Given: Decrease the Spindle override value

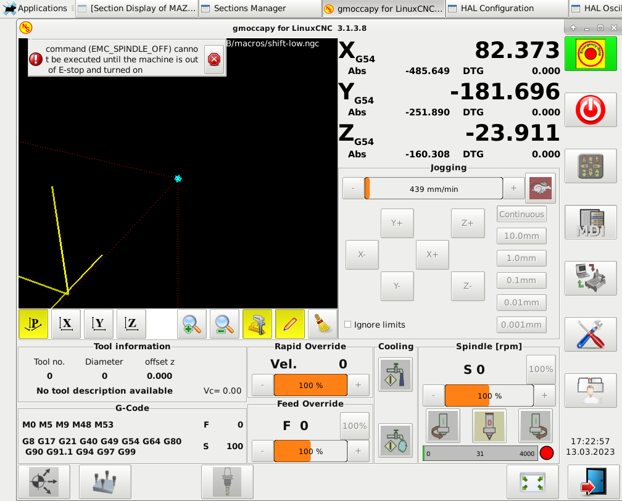Looking at the screenshot, I should (433, 395).
